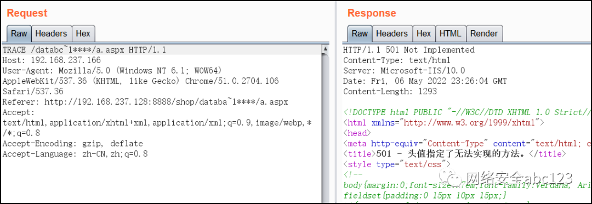
Task: Click the html xmlns line in response
Action: point(444,123)
